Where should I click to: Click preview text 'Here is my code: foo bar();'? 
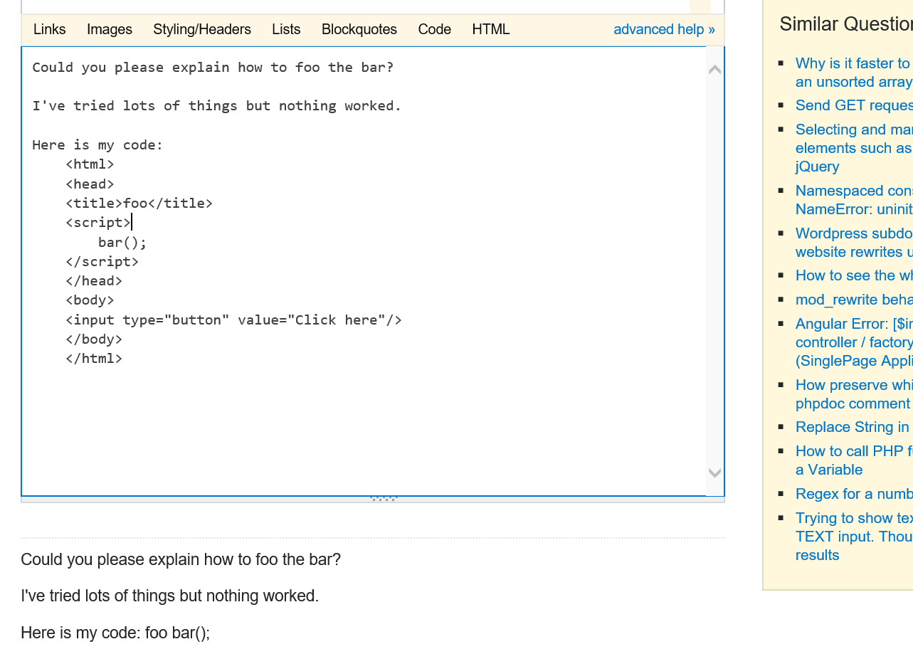coord(115,633)
